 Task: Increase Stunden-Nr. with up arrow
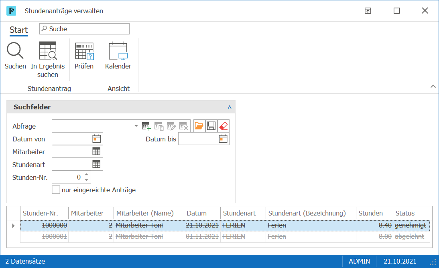[87, 175]
